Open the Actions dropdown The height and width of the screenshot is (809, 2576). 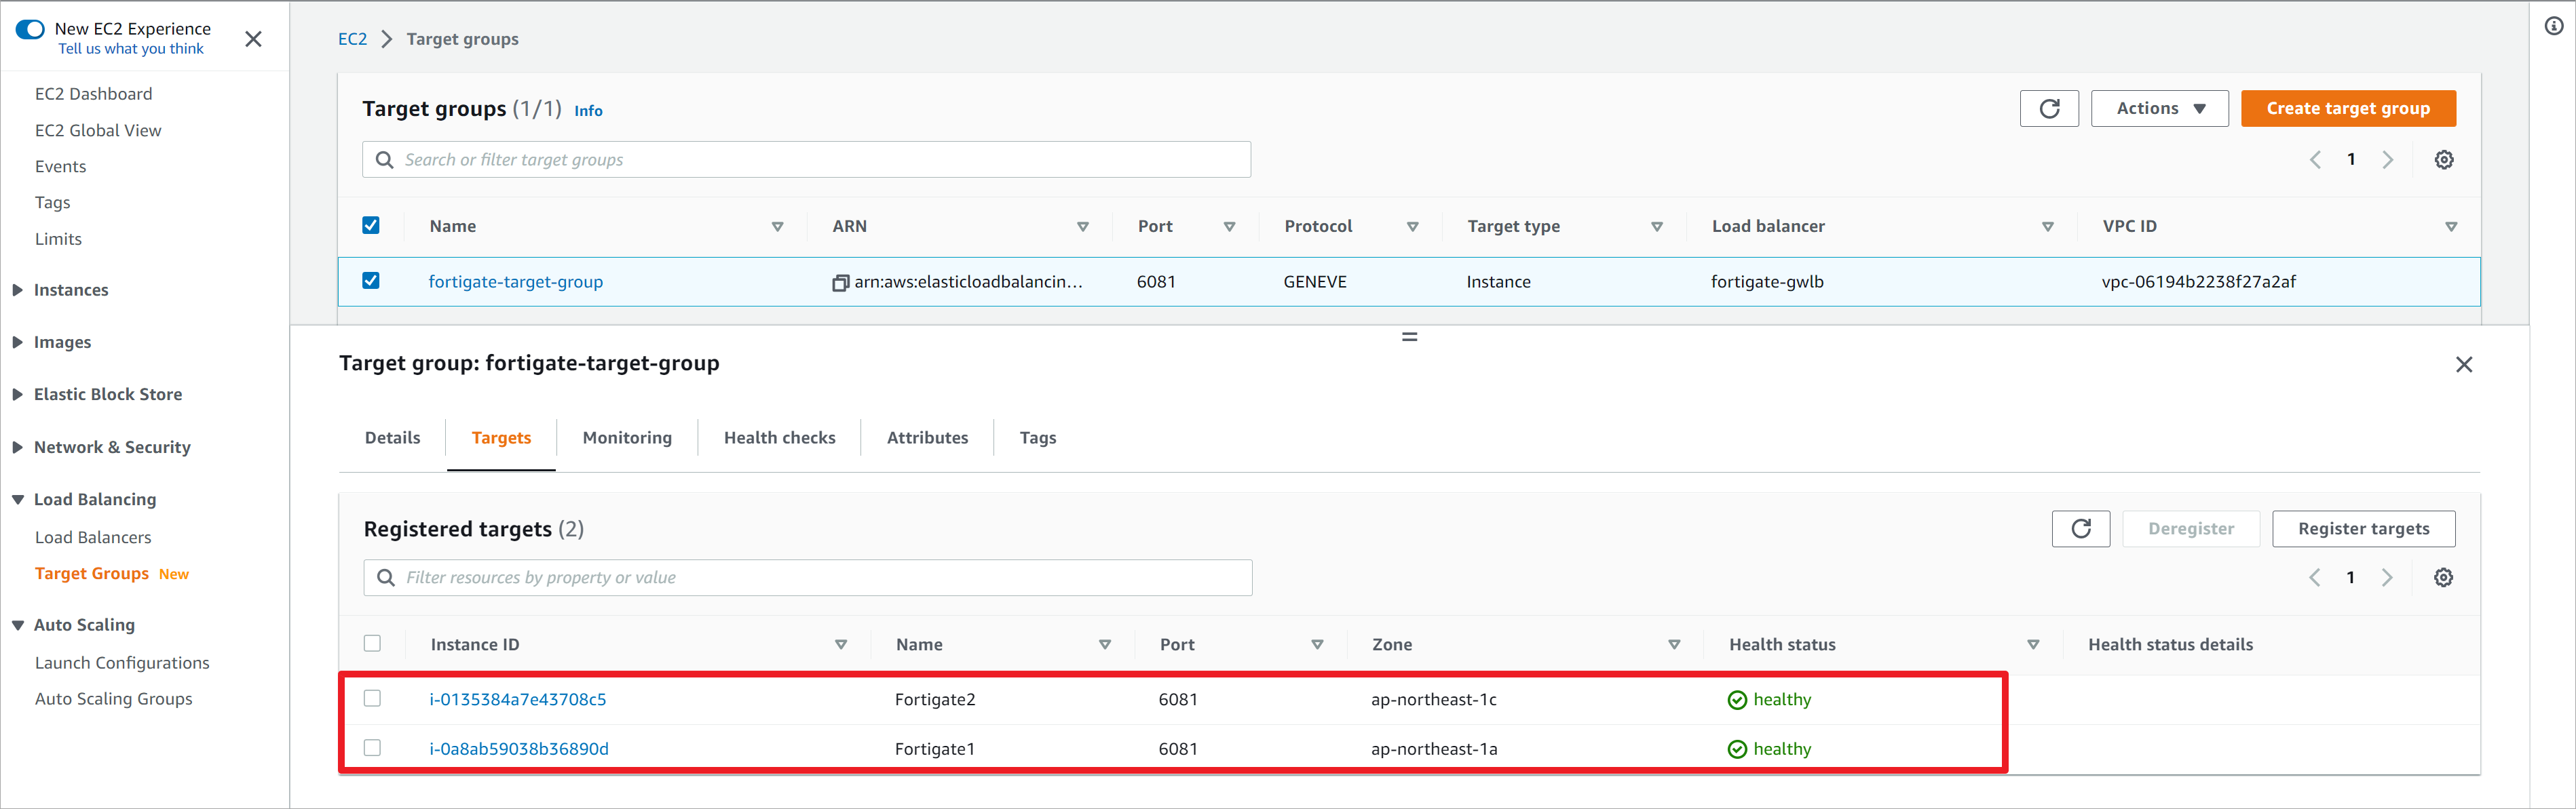click(x=2160, y=109)
